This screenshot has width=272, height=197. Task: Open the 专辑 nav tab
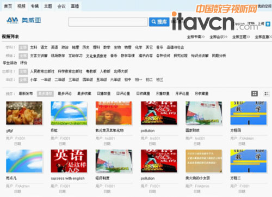click(35, 6)
